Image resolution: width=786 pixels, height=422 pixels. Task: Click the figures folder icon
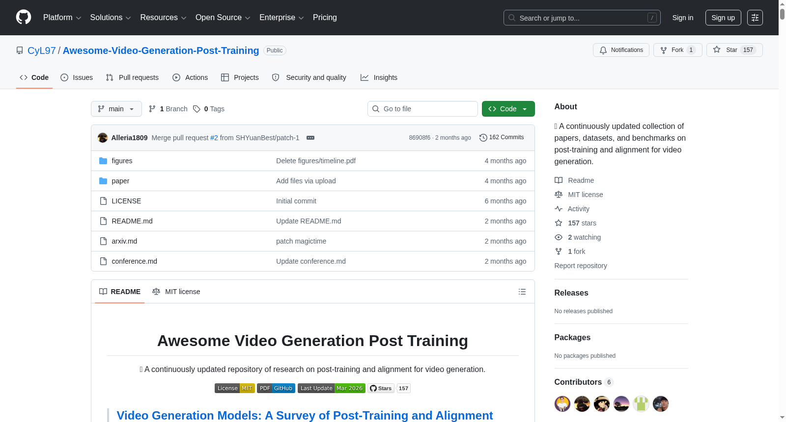tap(103, 161)
